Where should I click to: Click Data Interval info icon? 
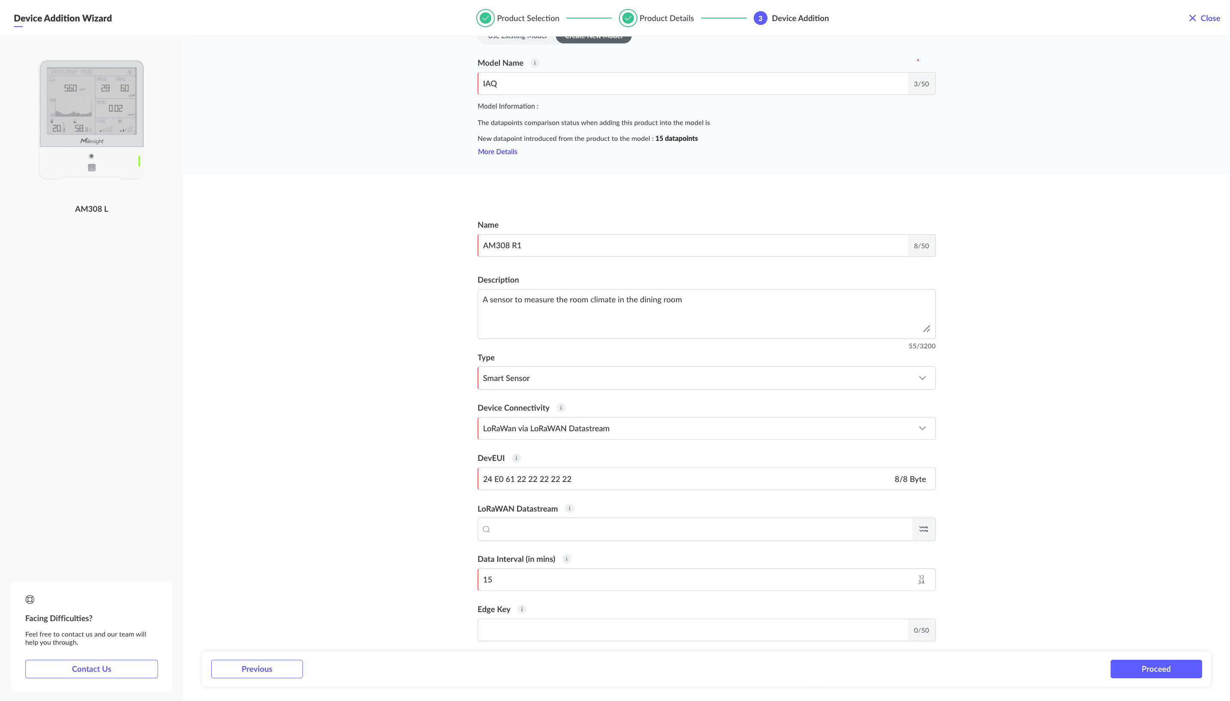point(566,559)
